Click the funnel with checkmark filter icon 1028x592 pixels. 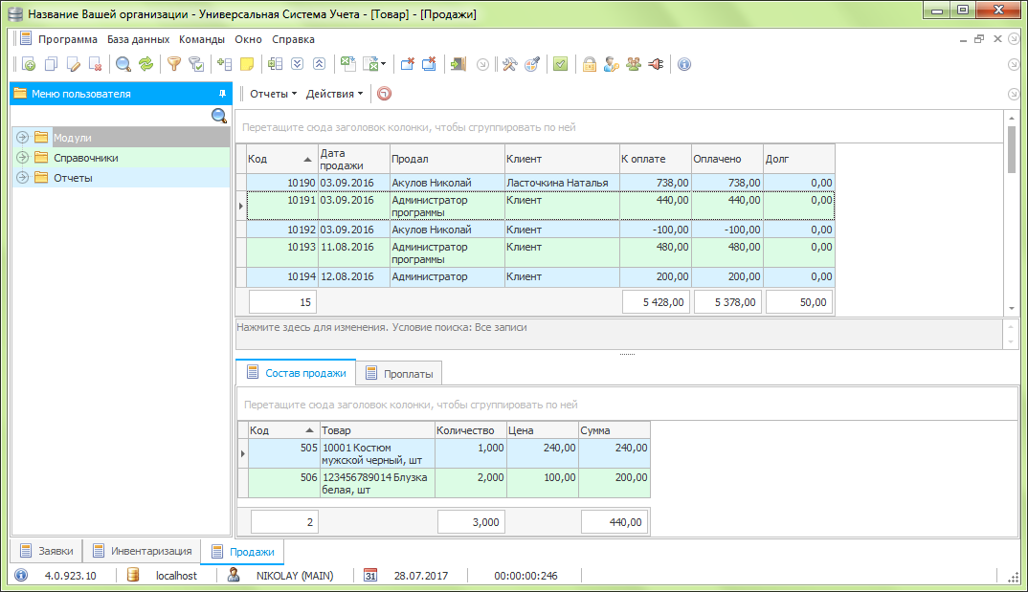pos(196,64)
